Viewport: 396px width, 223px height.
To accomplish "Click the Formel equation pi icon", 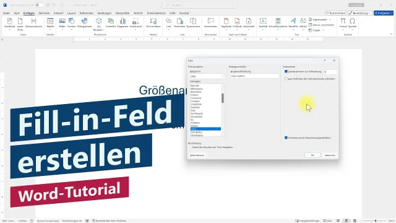I will [343, 21].
